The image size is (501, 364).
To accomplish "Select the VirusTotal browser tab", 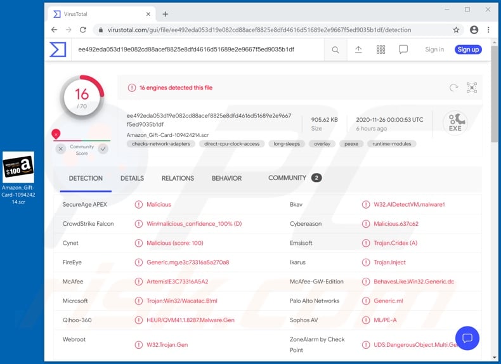I will tap(101, 14).
